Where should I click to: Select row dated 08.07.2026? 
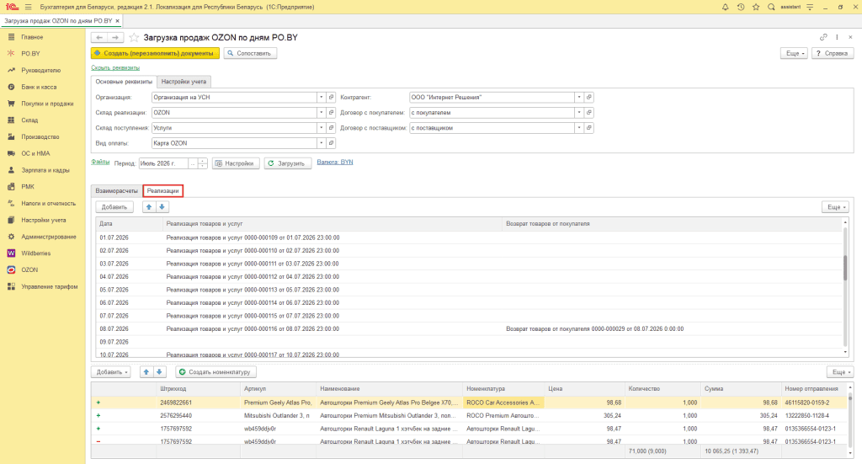tap(470, 328)
